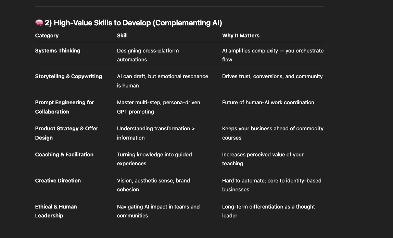Click the 'Storytelling & Copywriting' category cell
393x238 pixels.
68,76
